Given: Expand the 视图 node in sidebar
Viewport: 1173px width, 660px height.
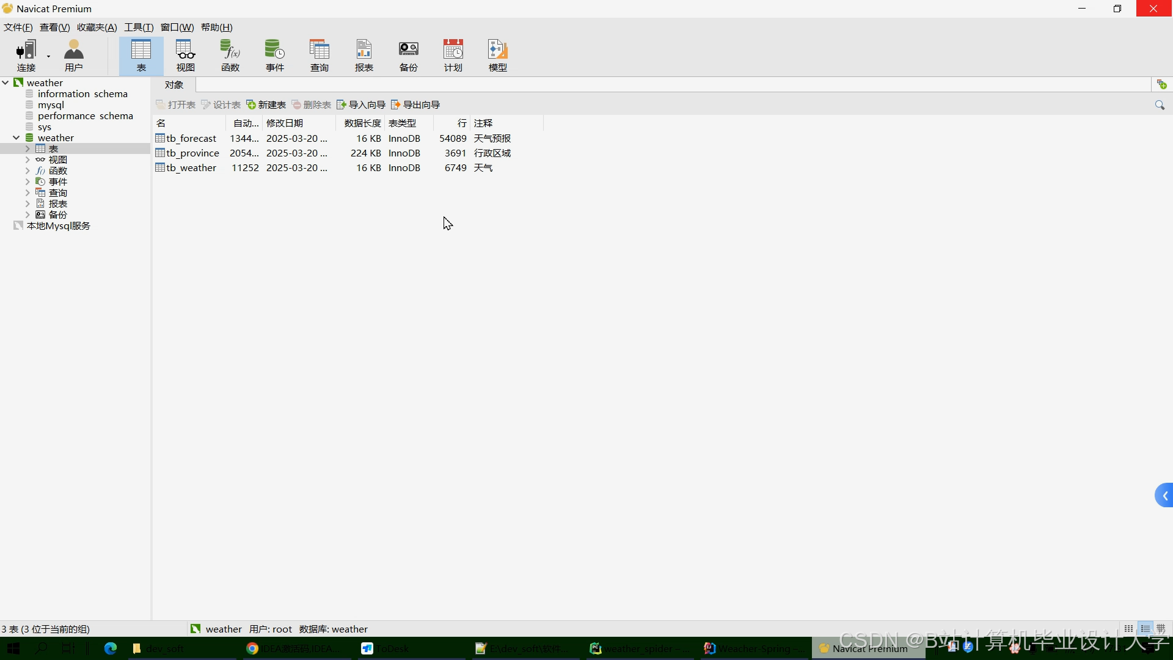Looking at the screenshot, I should [x=27, y=160].
